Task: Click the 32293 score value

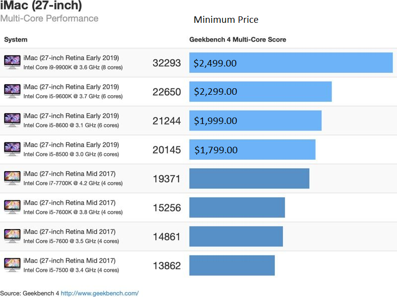Action: pos(167,63)
